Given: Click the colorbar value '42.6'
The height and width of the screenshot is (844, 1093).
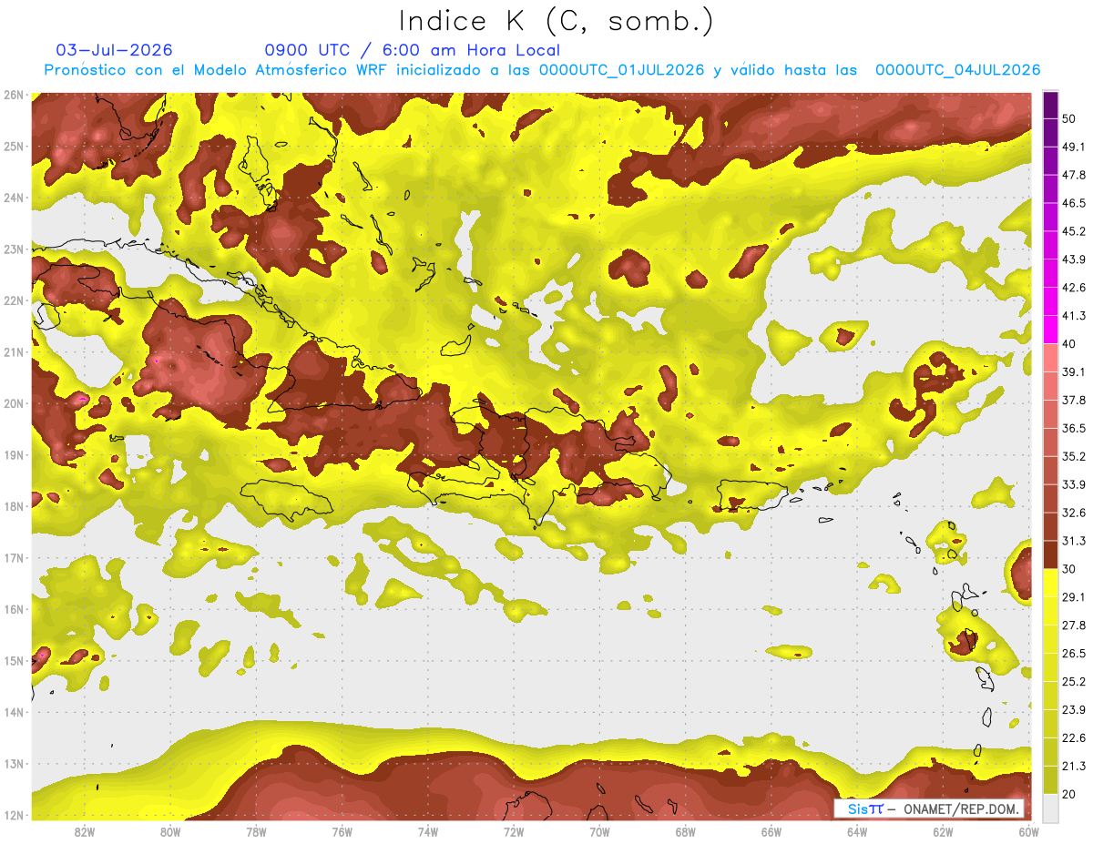Looking at the screenshot, I should (x=1074, y=288).
